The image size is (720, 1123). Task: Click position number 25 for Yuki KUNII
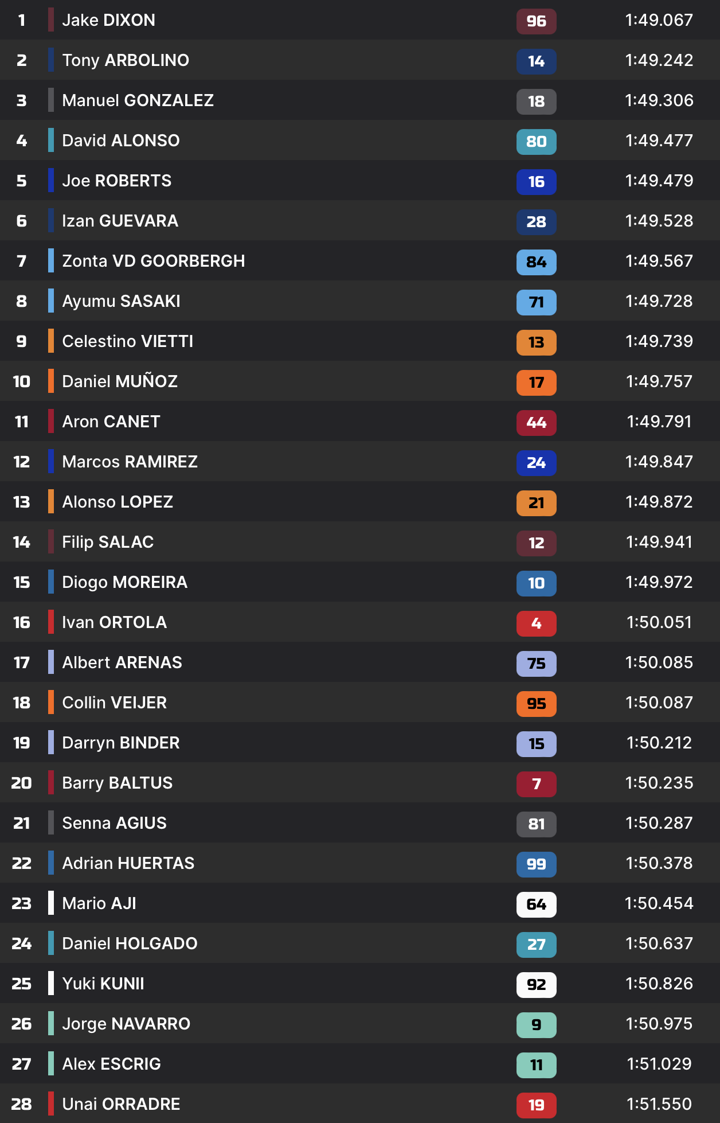[x=22, y=984]
